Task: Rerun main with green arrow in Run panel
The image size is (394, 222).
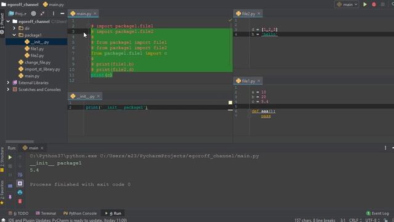Action: [x=10, y=157]
